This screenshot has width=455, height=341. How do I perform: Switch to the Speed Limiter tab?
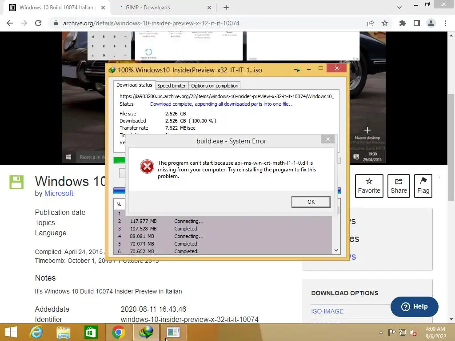pyautogui.click(x=172, y=86)
